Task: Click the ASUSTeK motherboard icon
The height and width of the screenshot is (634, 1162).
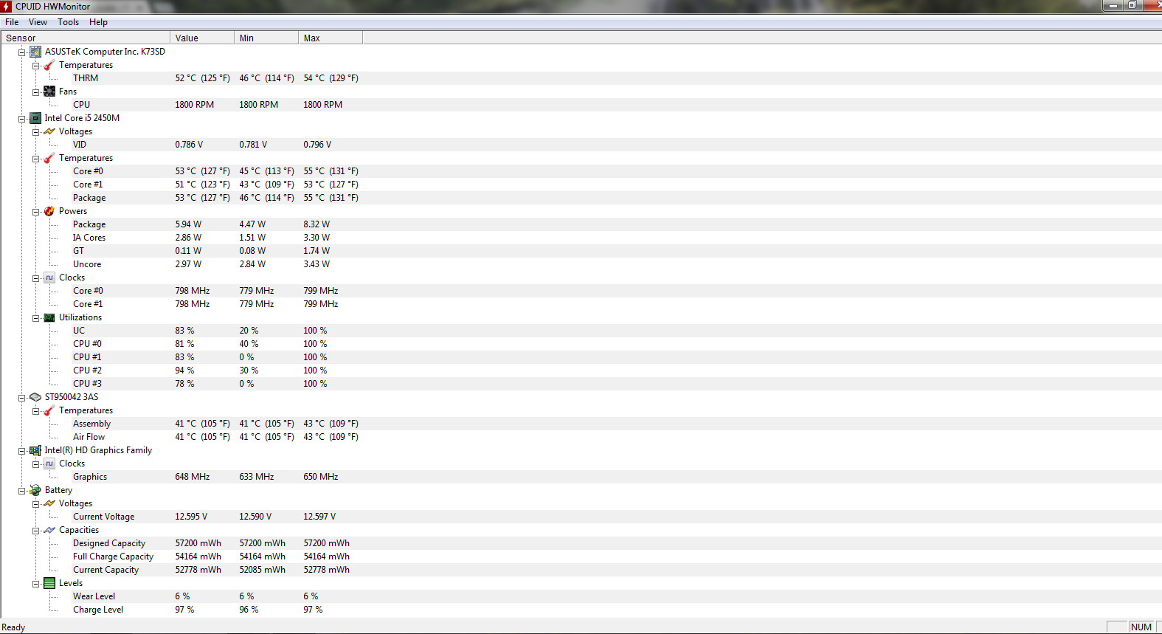Action: pos(35,52)
